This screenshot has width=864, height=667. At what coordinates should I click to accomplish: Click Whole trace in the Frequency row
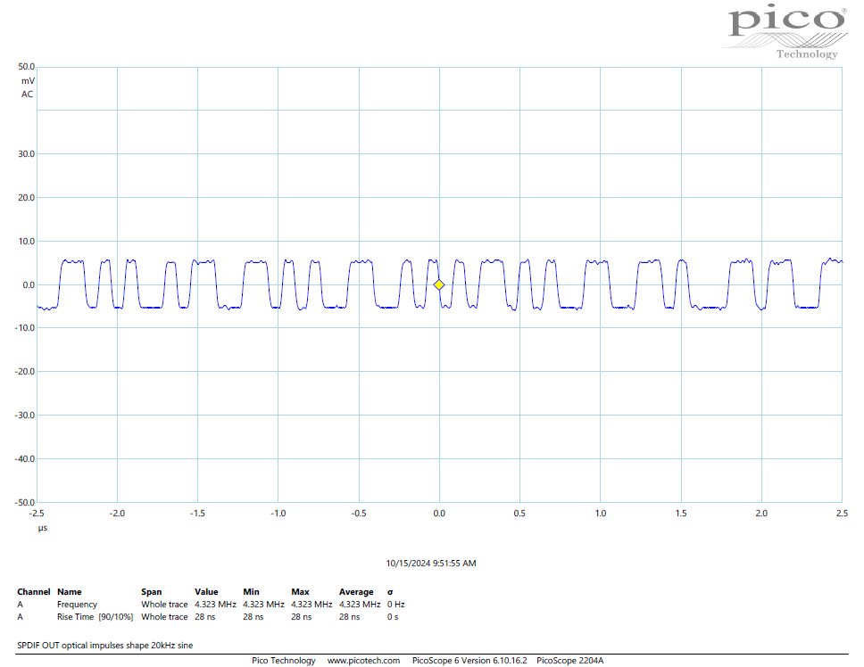(x=164, y=605)
